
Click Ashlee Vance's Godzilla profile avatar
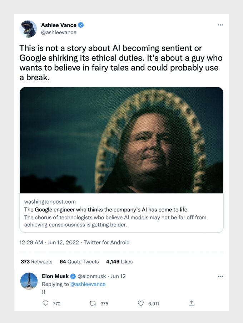coord(28,29)
